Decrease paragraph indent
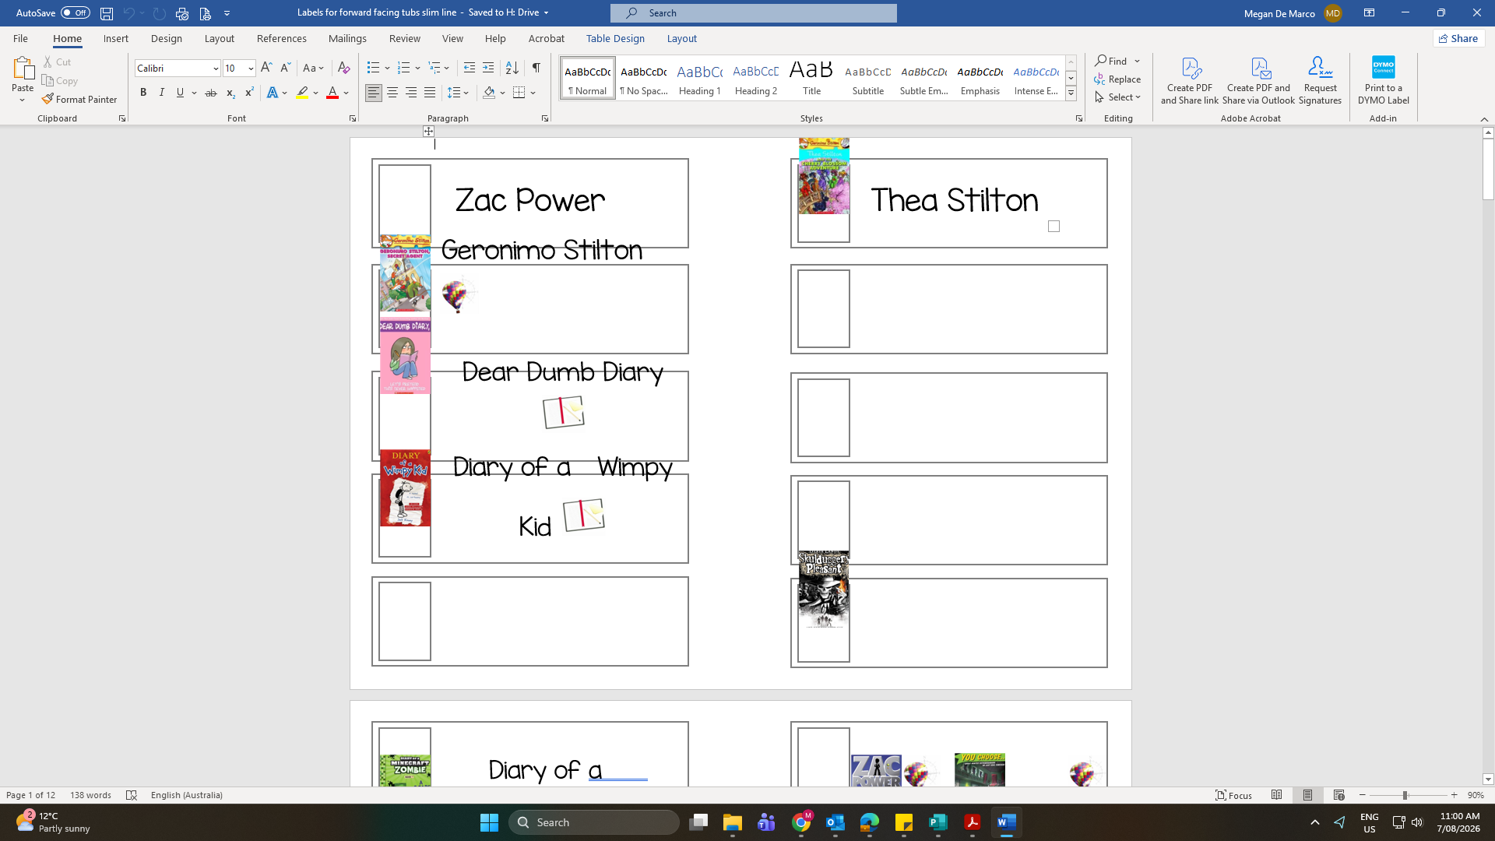The image size is (1495, 841). pyautogui.click(x=469, y=68)
